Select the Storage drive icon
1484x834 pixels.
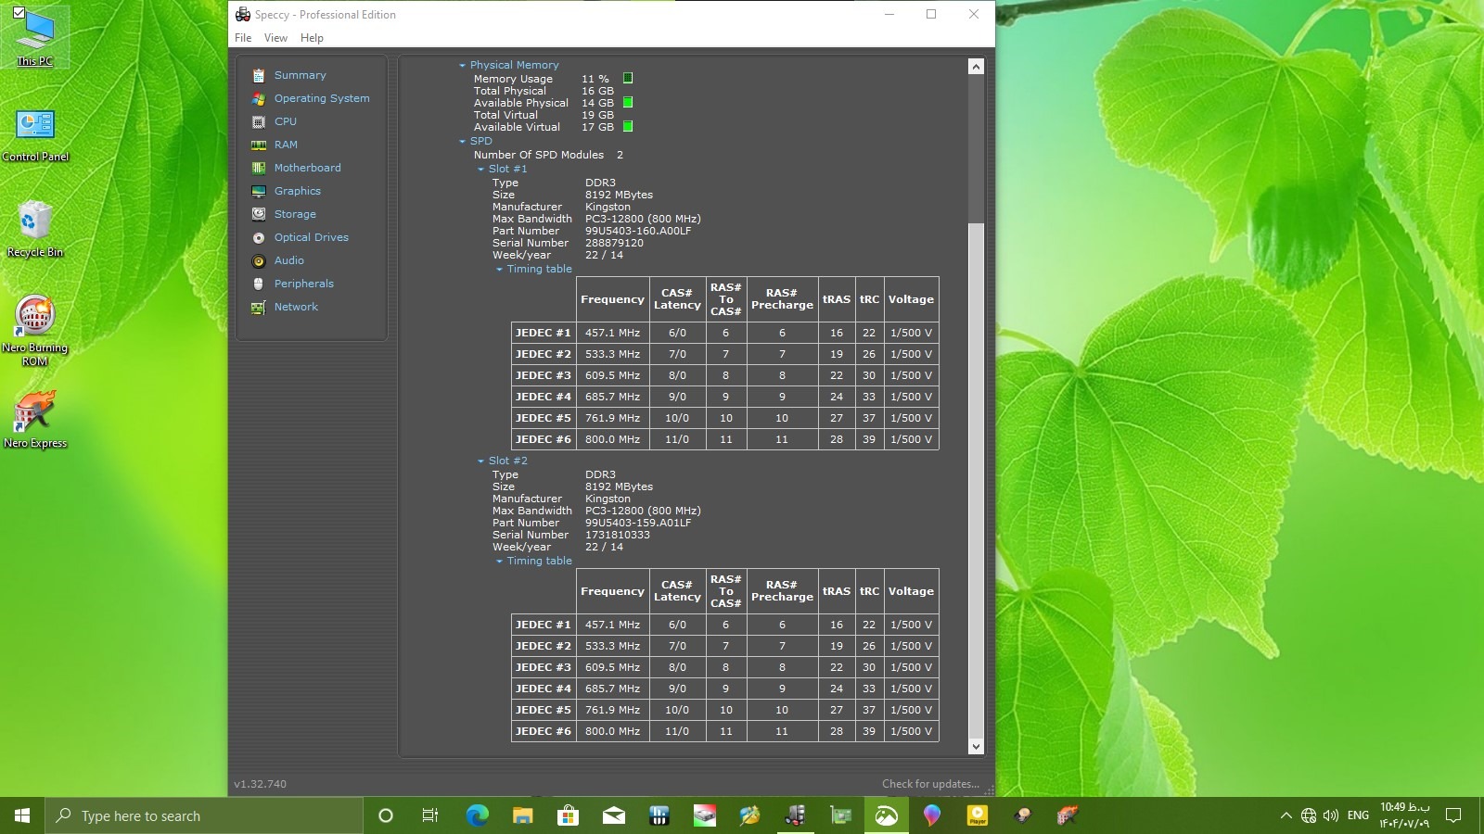click(x=259, y=214)
